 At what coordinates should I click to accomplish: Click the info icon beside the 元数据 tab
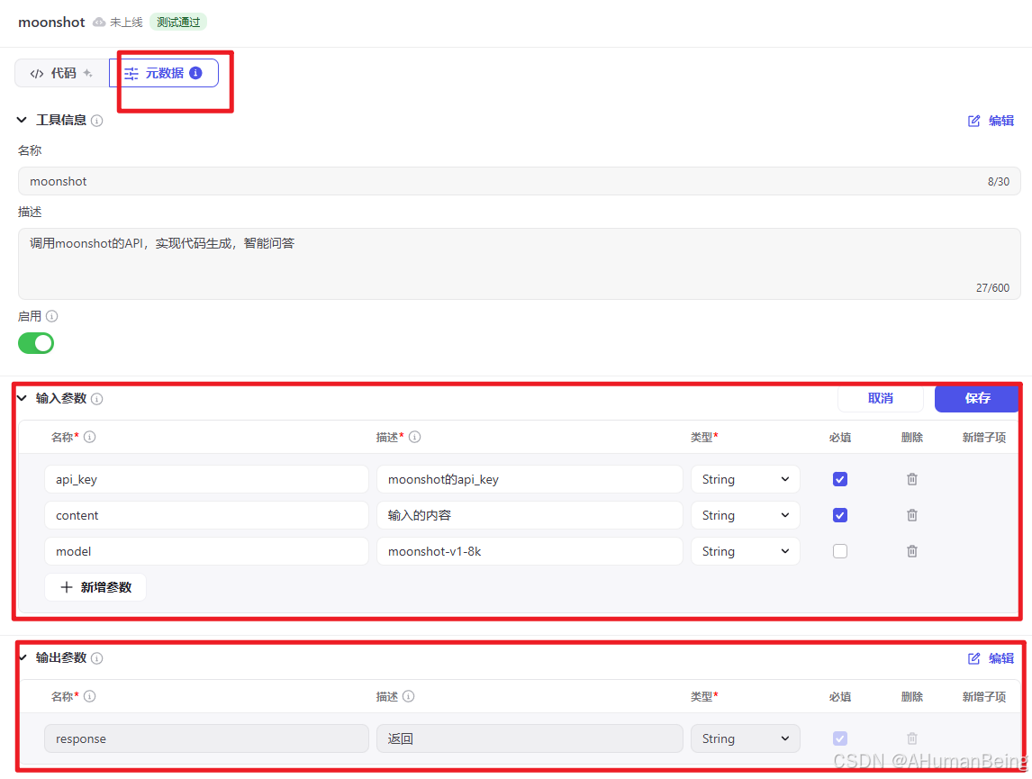click(195, 73)
